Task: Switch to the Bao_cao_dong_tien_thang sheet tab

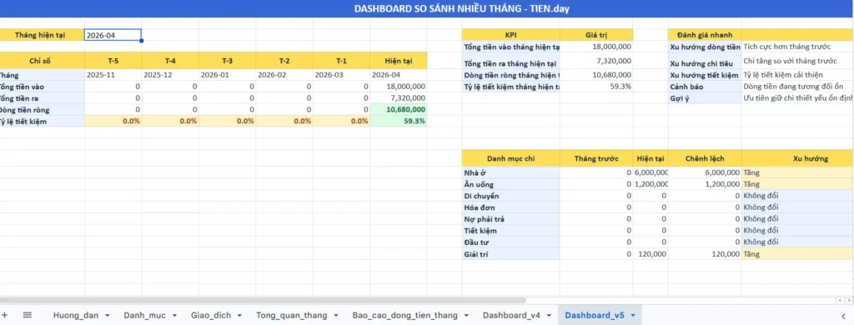Action: (404, 315)
